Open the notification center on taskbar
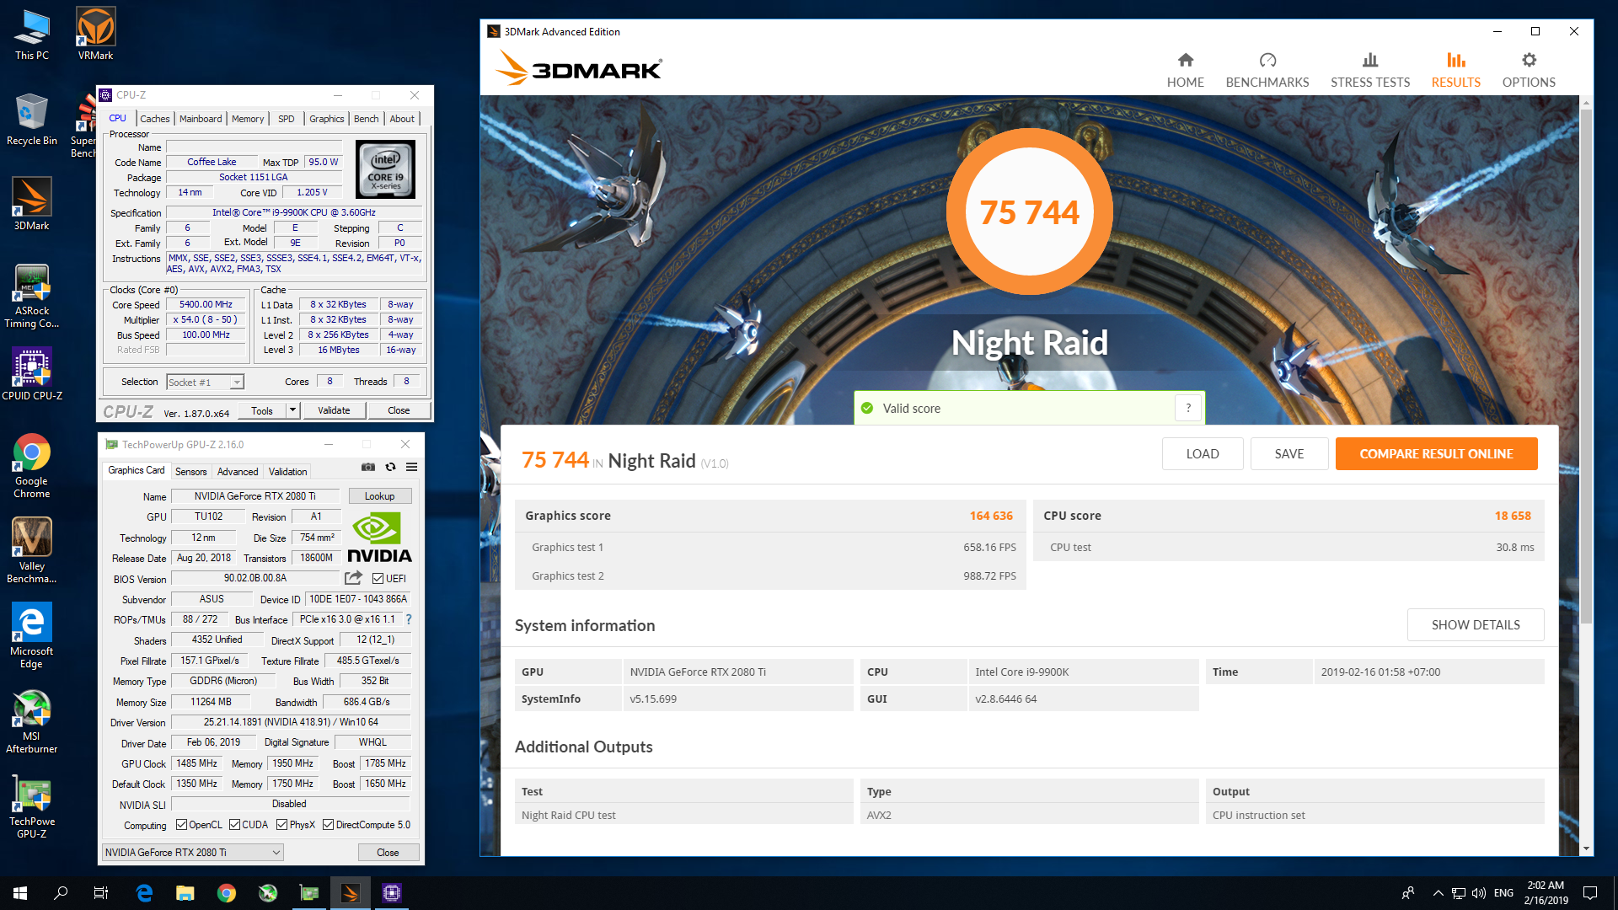 click(x=1590, y=893)
